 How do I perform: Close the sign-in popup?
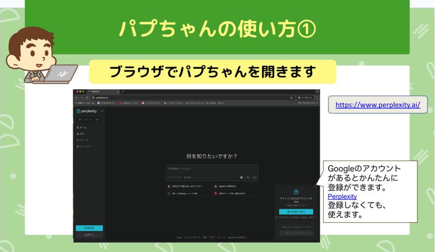[x=316, y=187]
